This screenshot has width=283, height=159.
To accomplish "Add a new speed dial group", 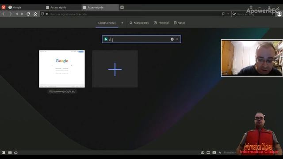I will 122,23.
